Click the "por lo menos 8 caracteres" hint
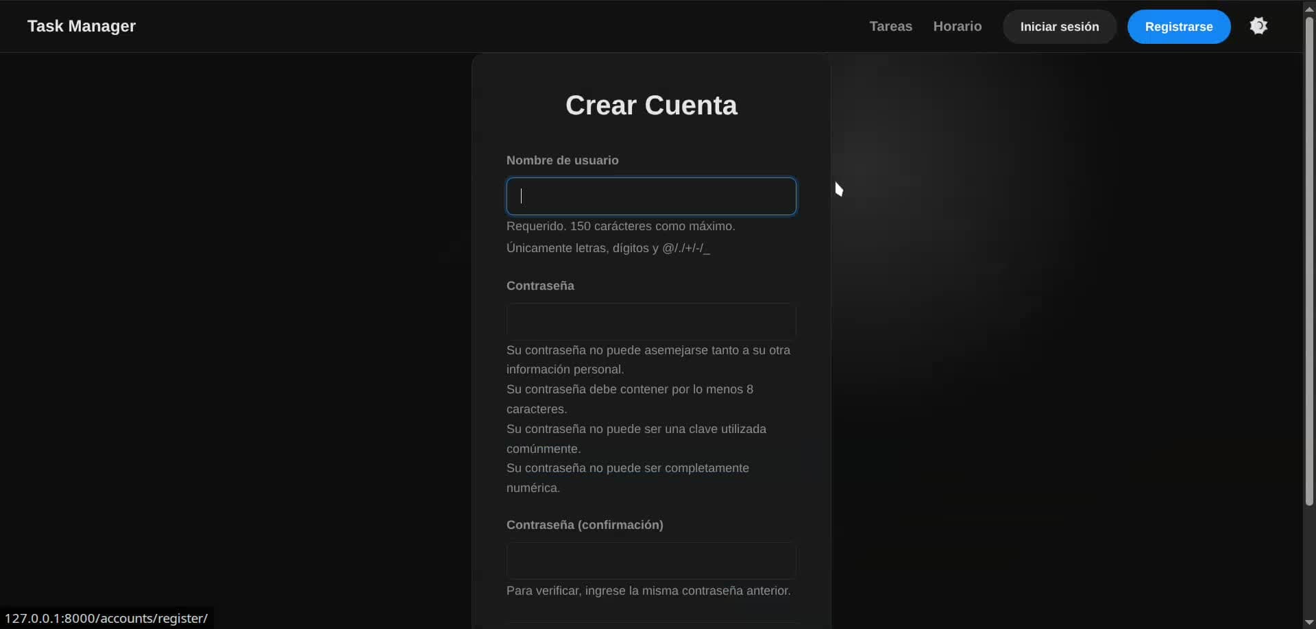This screenshot has width=1316, height=629. (x=629, y=390)
